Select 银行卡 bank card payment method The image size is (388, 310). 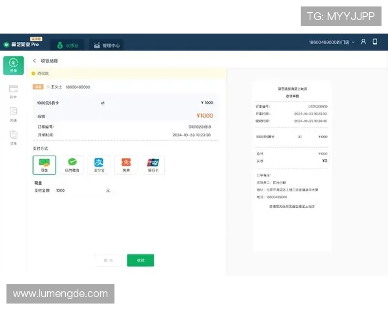click(153, 165)
